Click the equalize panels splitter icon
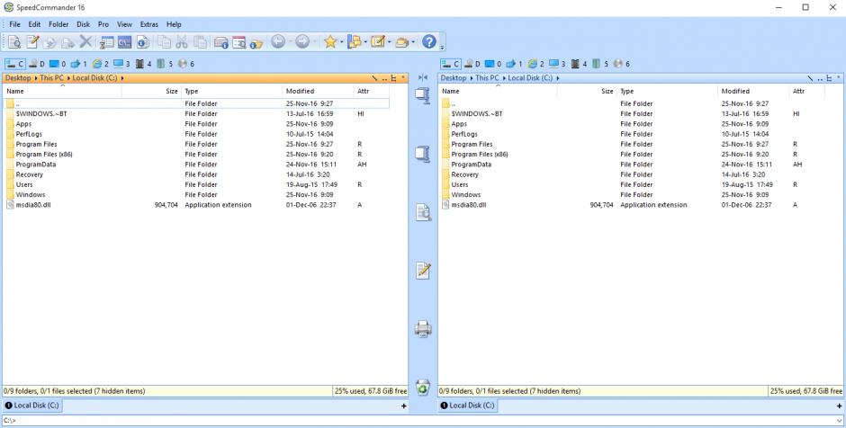The width and height of the screenshot is (846, 428). pyautogui.click(x=423, y=77)
